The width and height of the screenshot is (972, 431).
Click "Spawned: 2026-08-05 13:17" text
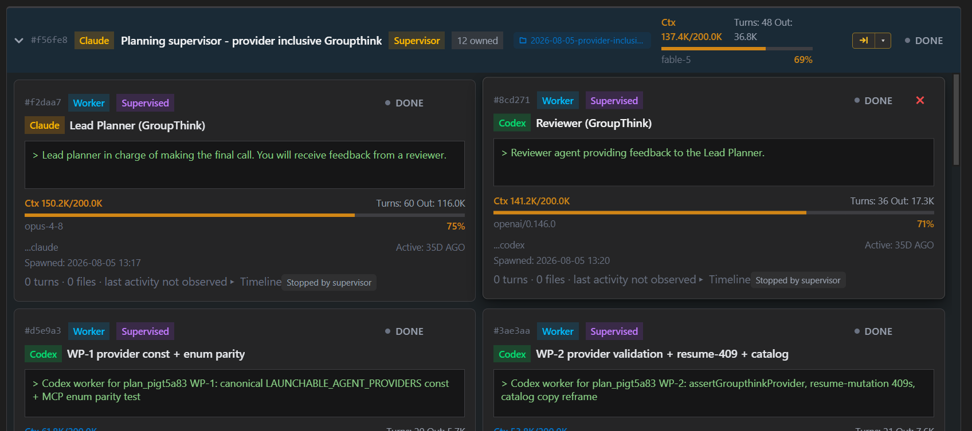83,263
